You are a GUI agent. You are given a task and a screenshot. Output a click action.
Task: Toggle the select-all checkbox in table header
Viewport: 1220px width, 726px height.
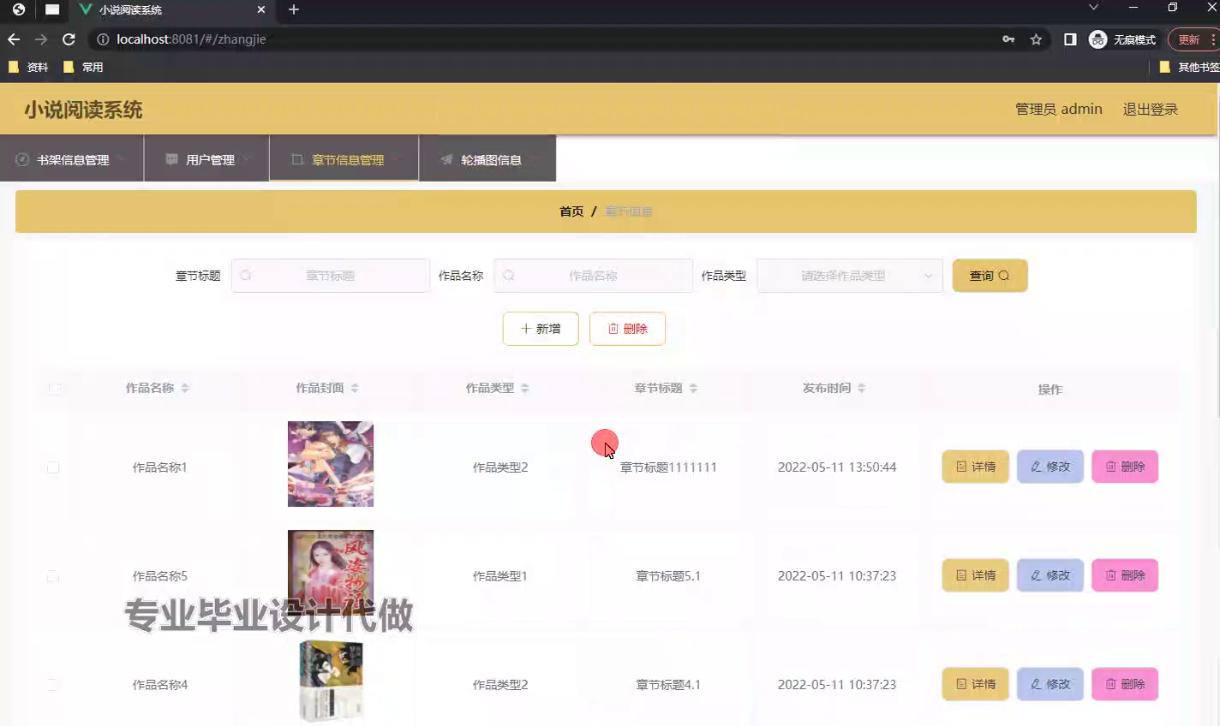pyautogui.click(x=55, y=389)
